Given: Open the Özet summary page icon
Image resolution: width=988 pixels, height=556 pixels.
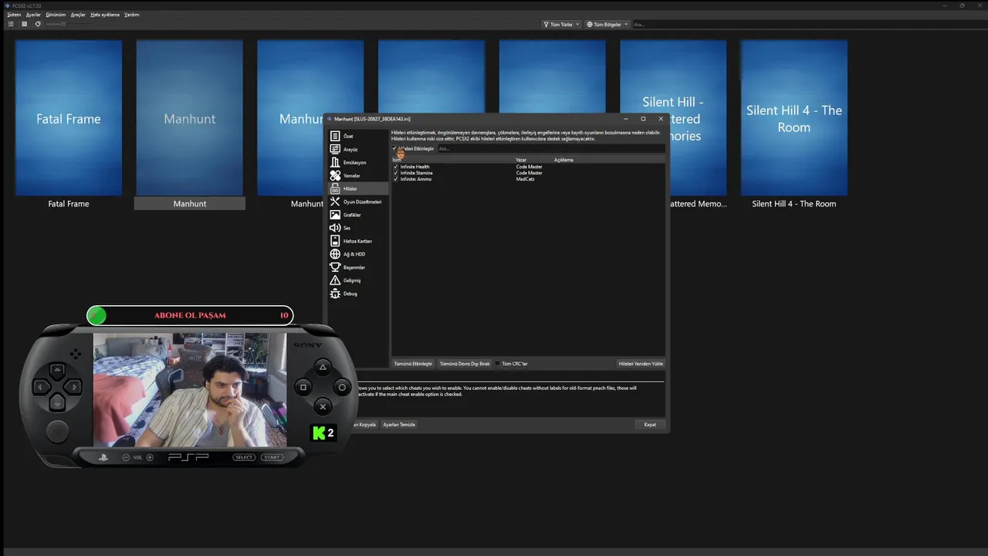Looking at the screenshot, I should pyautogui.click(x=335, y=136).
